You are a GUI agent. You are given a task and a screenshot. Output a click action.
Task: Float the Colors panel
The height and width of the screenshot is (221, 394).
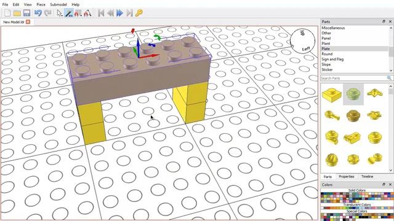point(384,184)
